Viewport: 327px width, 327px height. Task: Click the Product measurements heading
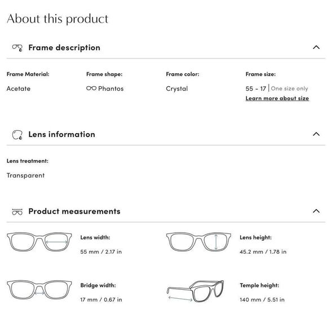coord(74,211)
